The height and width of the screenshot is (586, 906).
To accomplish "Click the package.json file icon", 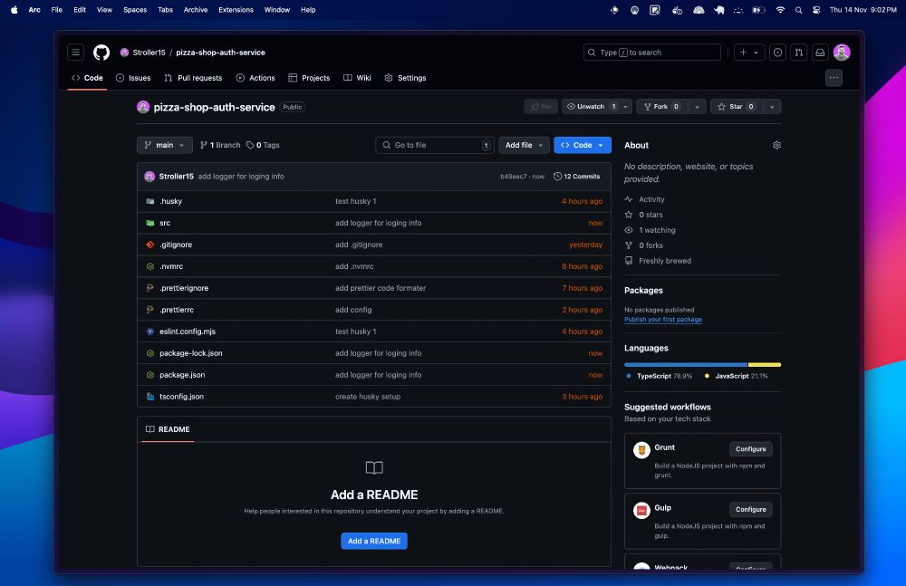I will point(150,374).
